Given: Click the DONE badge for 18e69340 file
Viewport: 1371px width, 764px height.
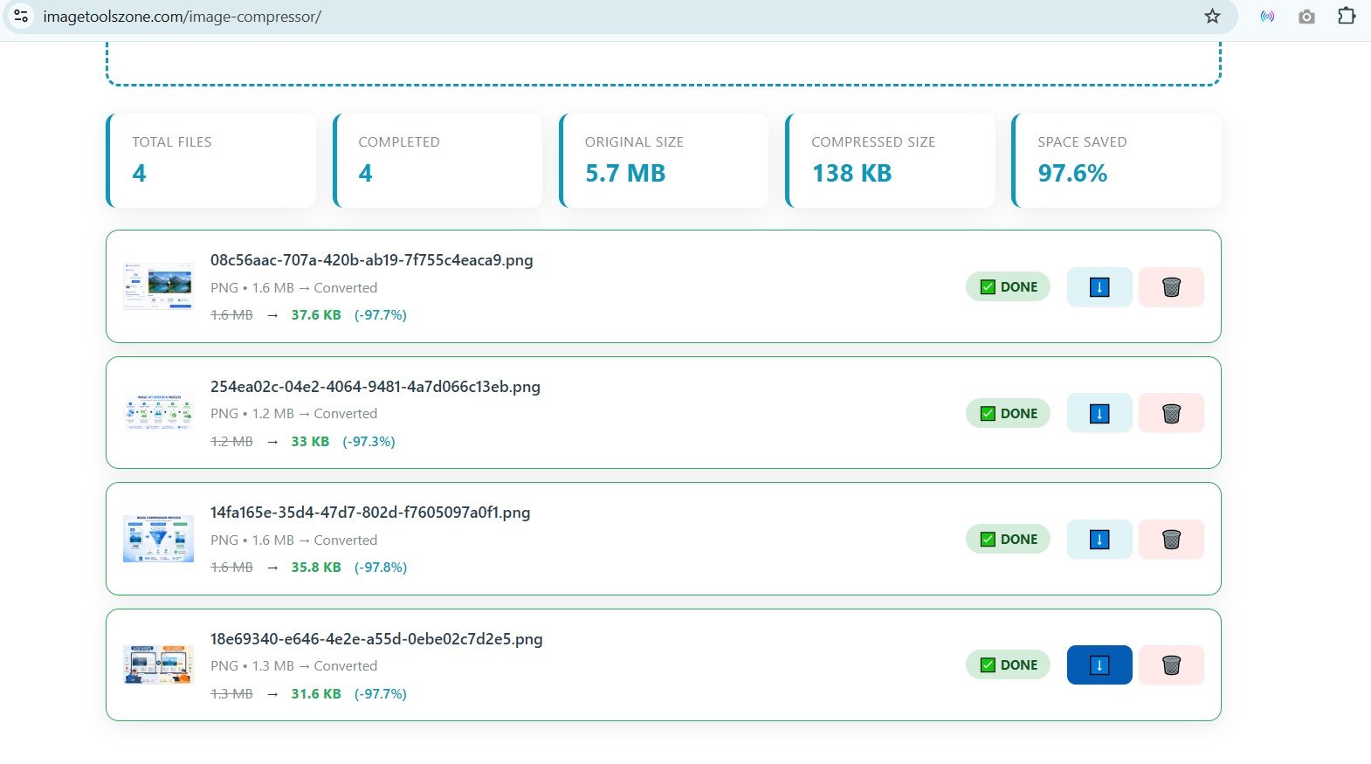Looking at the screenshot, I should click(1008, 665).
